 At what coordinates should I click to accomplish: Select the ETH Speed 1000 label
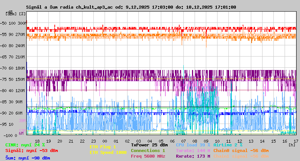click(108, 152)
